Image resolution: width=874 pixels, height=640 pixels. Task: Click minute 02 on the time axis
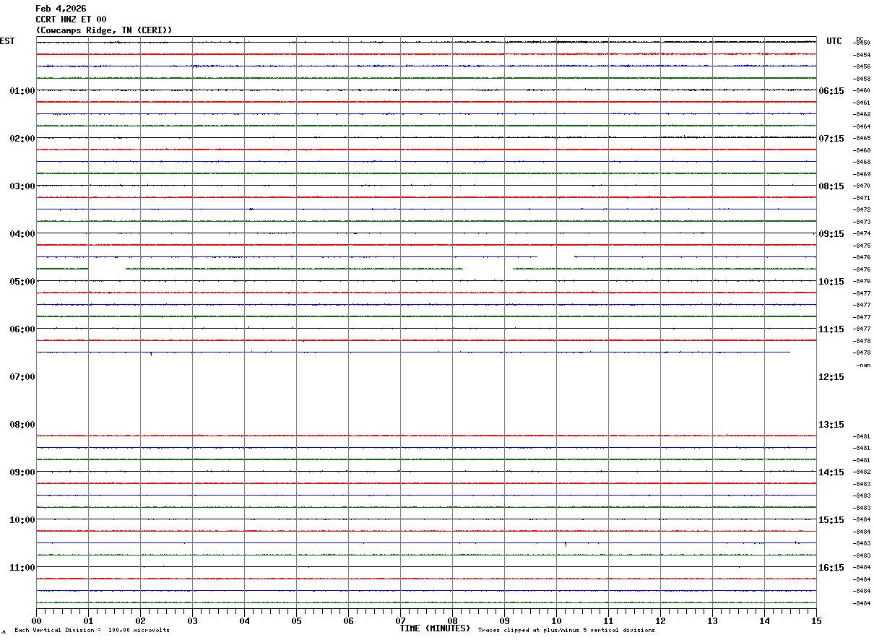click(140, 621)
